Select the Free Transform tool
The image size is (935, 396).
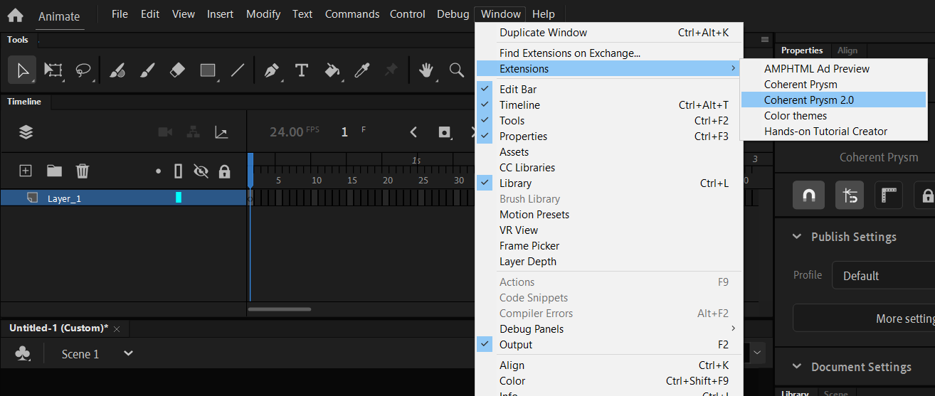(53, 70)
